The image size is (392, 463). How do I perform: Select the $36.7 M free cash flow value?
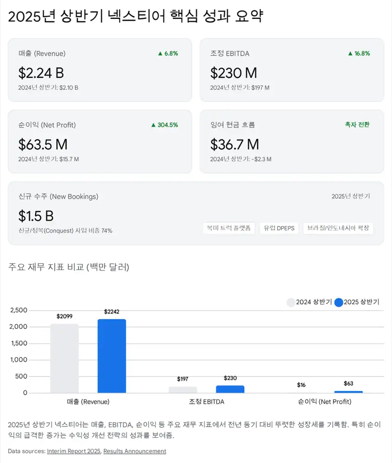coord(234,144)
